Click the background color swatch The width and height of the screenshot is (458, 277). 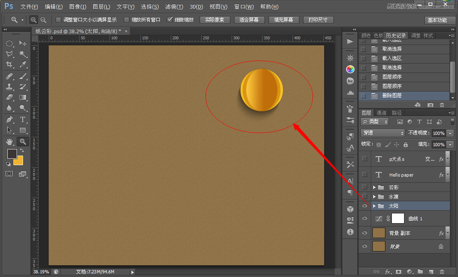coord(19,162)
